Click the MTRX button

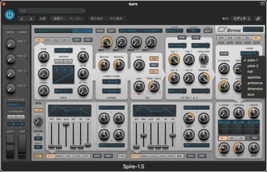[x=122, y=156]
